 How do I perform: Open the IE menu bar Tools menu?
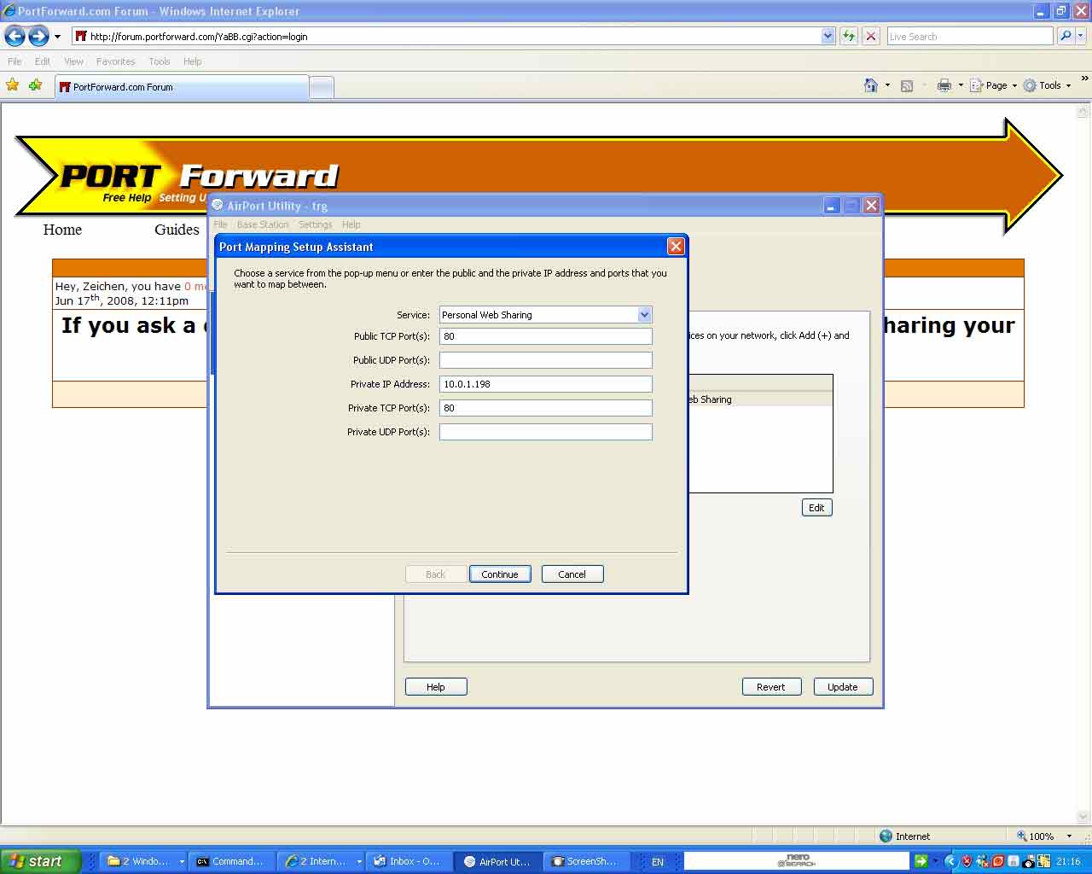tap(160, 61)
